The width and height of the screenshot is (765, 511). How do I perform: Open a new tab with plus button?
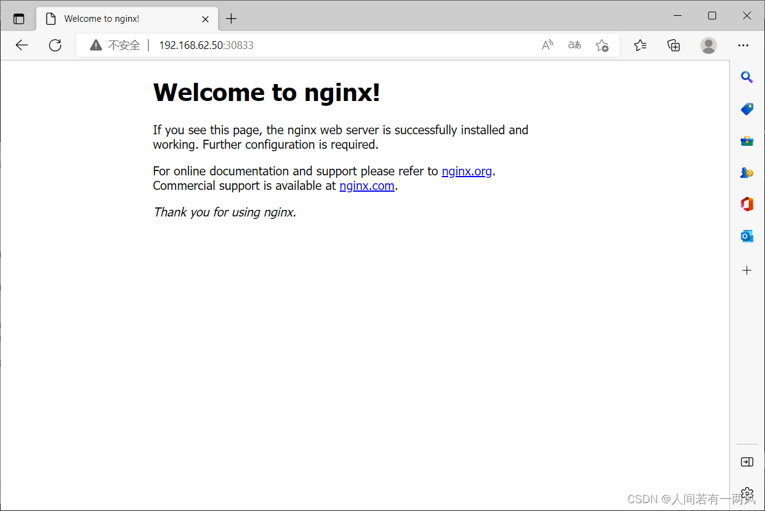pos(231,19)
